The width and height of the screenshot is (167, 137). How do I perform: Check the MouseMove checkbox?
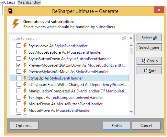(x=19, y=110)
